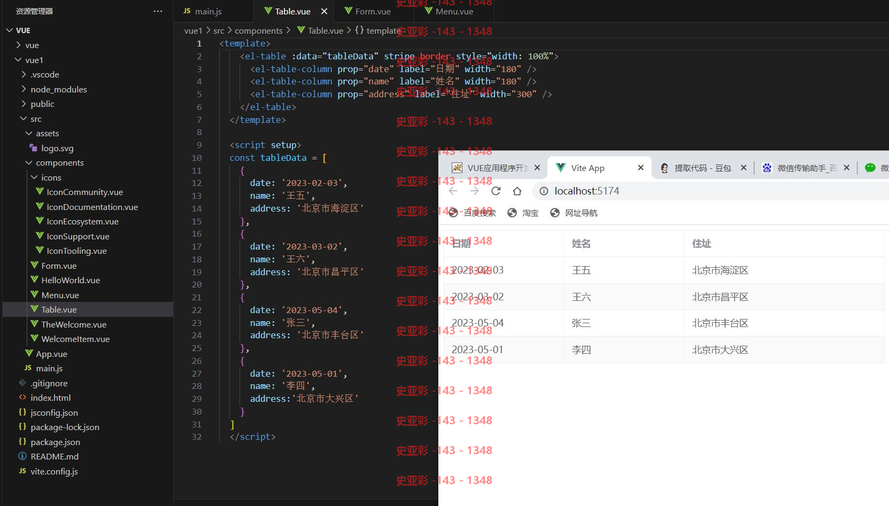Close the 提取代码 - 豆包 browser tab
889x506 pixels.
pyautogui.click(x=744, y=168)
